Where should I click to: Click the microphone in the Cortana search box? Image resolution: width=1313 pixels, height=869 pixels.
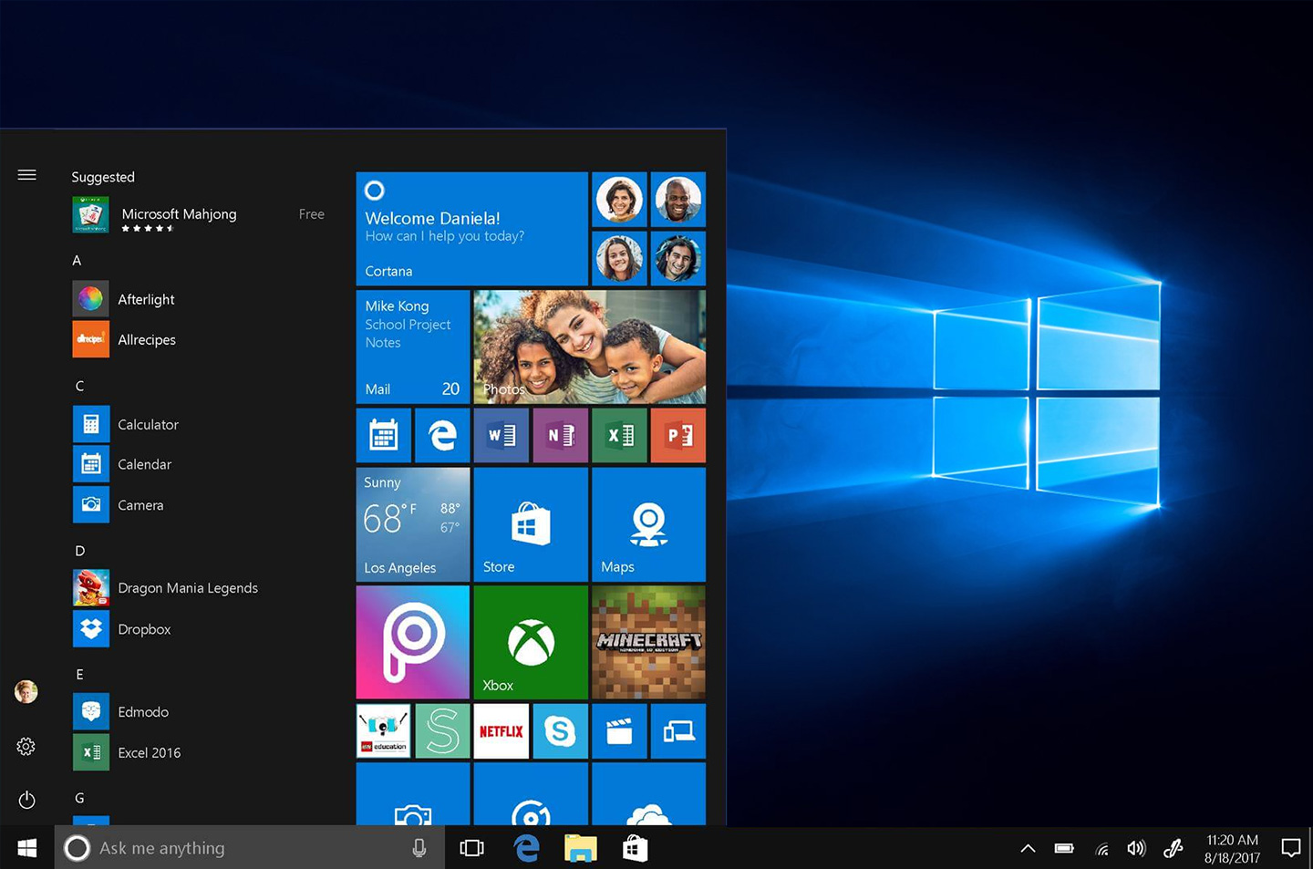(419, 848)
